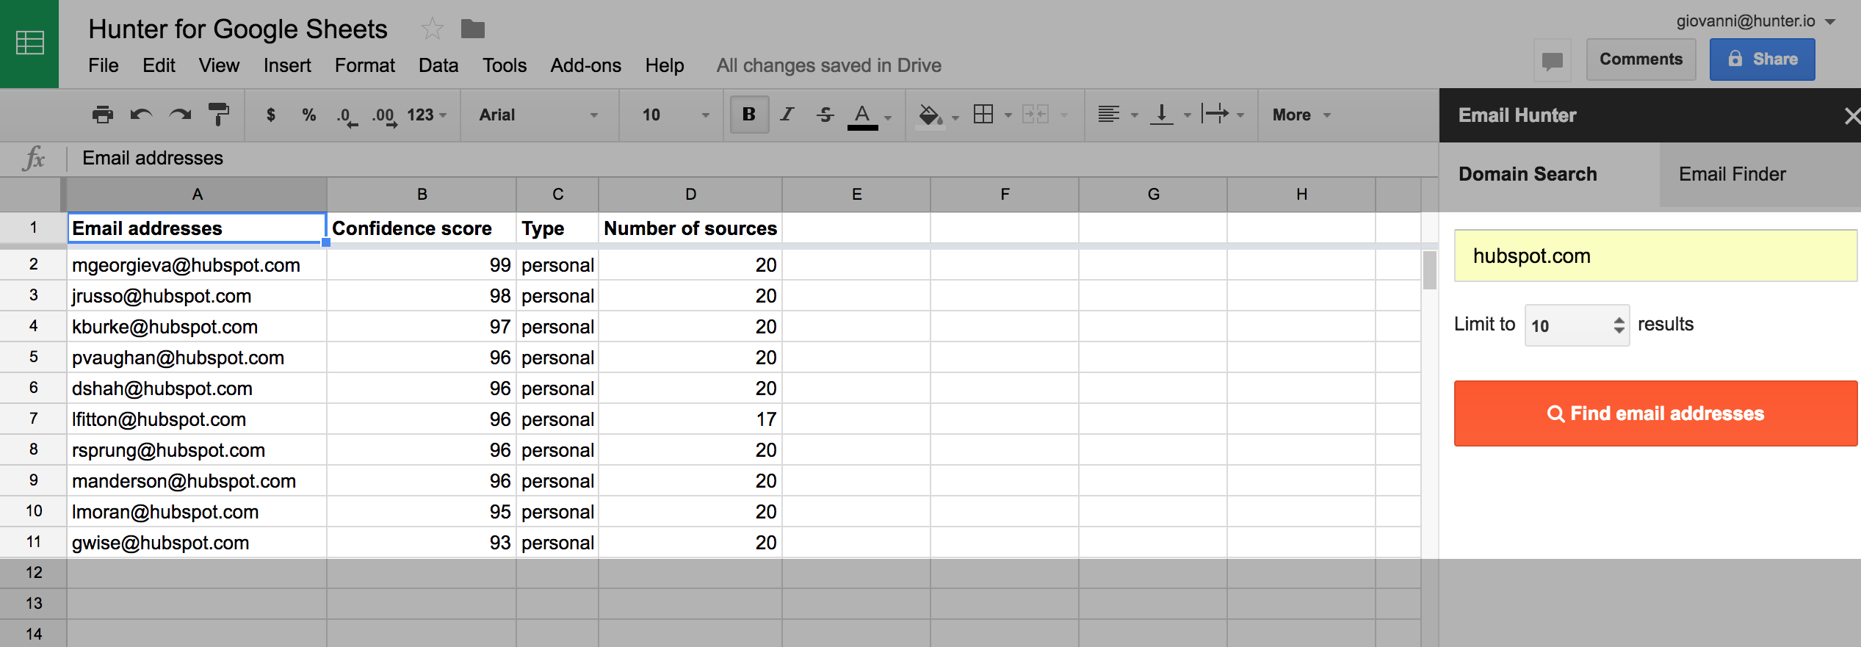This screenshot has width=1861, height=647.
Task: Open horizontal align options
Action: [x=1109, y=115]
